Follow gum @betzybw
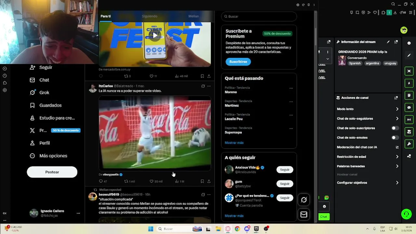 tap(285, 184)
